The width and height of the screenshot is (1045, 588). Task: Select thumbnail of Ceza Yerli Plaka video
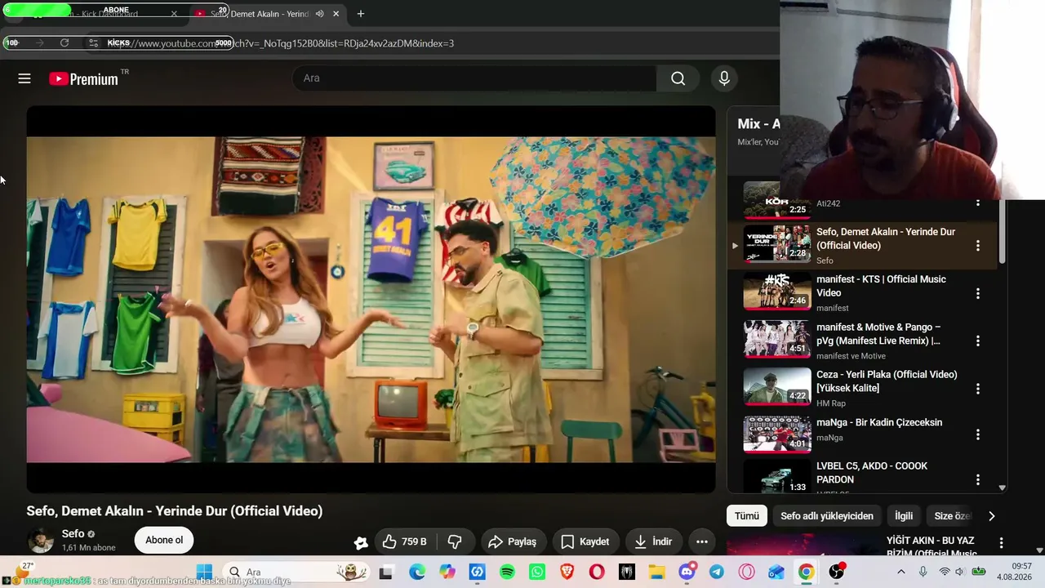pos(777,388)
